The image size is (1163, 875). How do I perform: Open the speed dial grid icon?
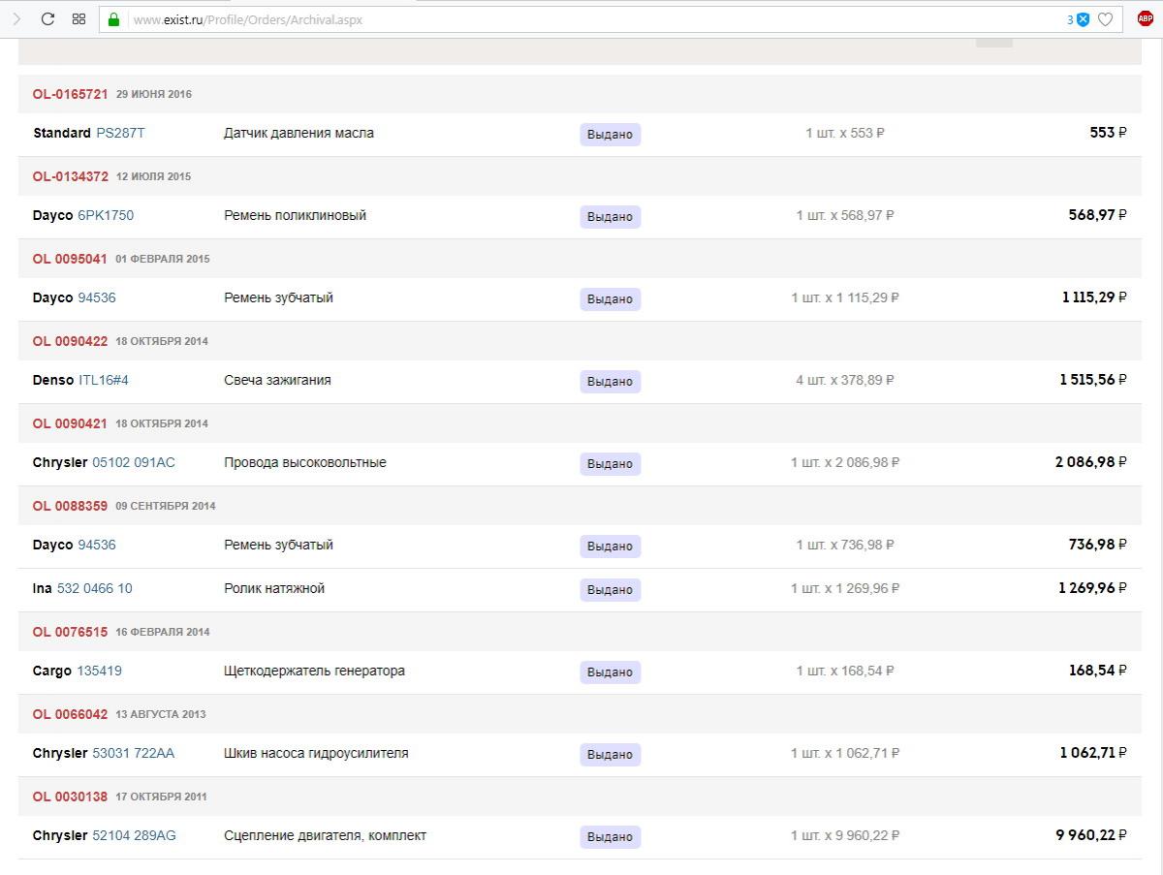coord(79,18)
